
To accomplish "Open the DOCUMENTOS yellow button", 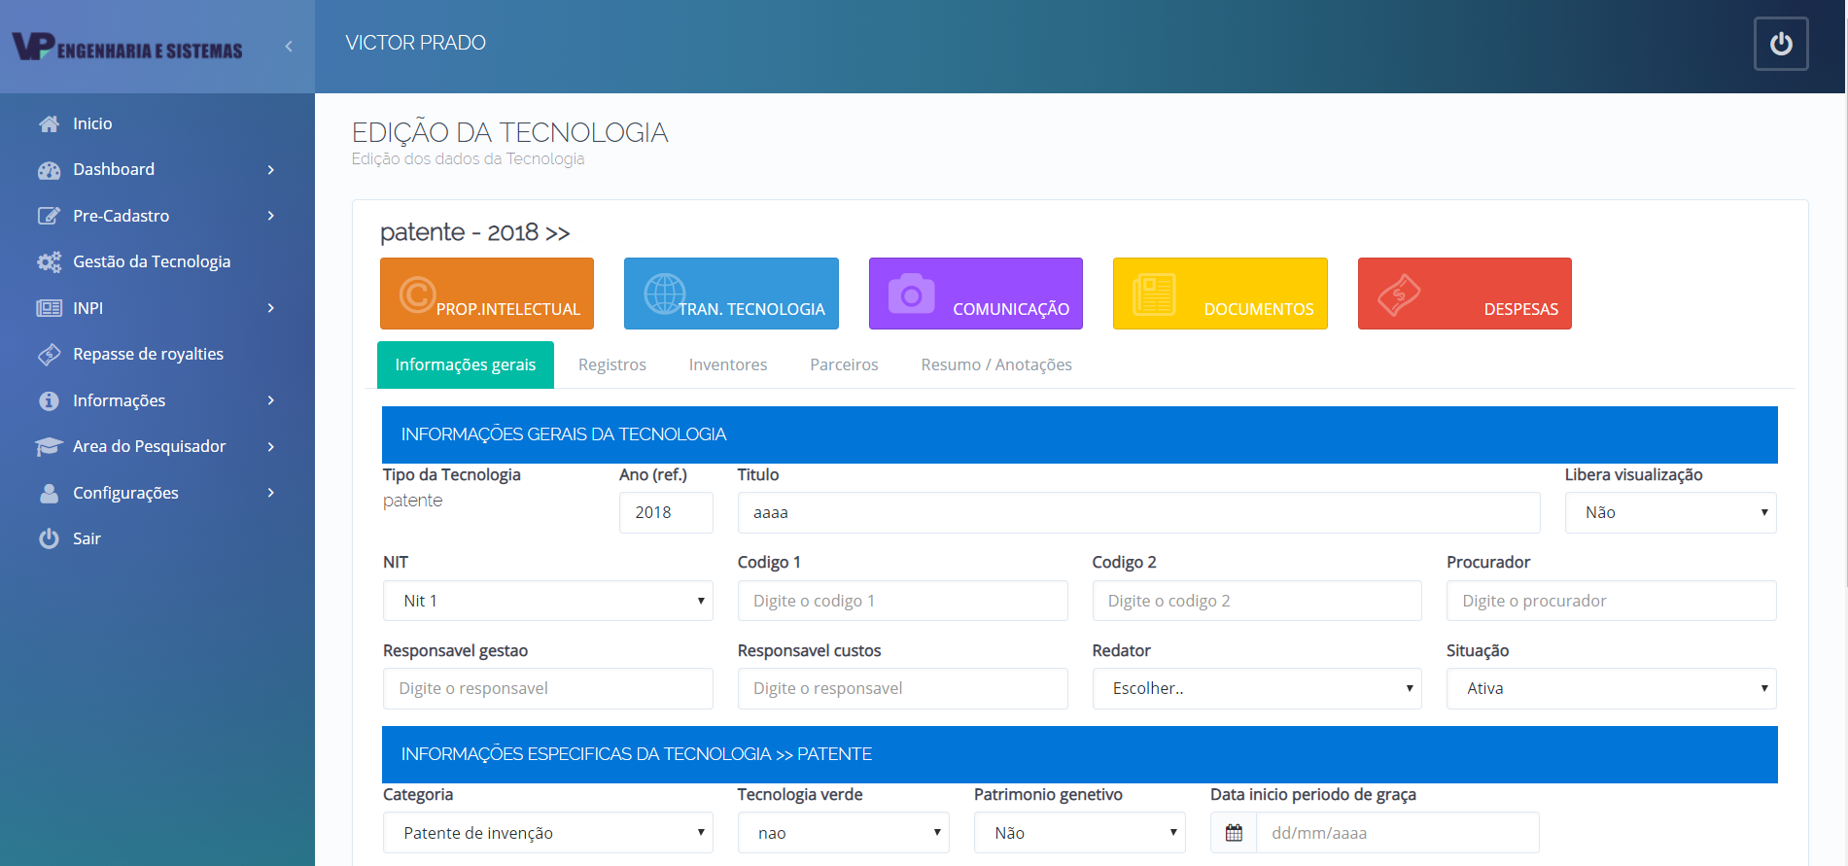I will pyautogui.click(x=1220, y=294).
